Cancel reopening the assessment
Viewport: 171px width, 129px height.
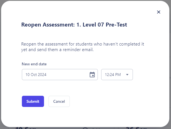pyautogui.click(x=59, y=101)
